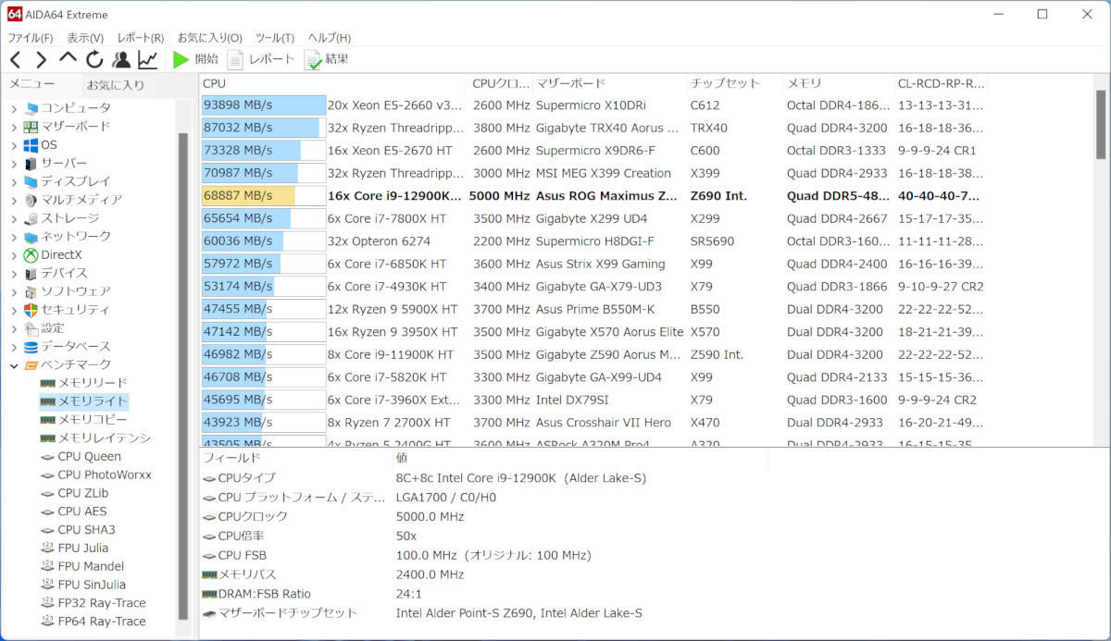The image size is (1111, 641).
Task: Open the レポート(R) menu
Action: tap(141, 38)
